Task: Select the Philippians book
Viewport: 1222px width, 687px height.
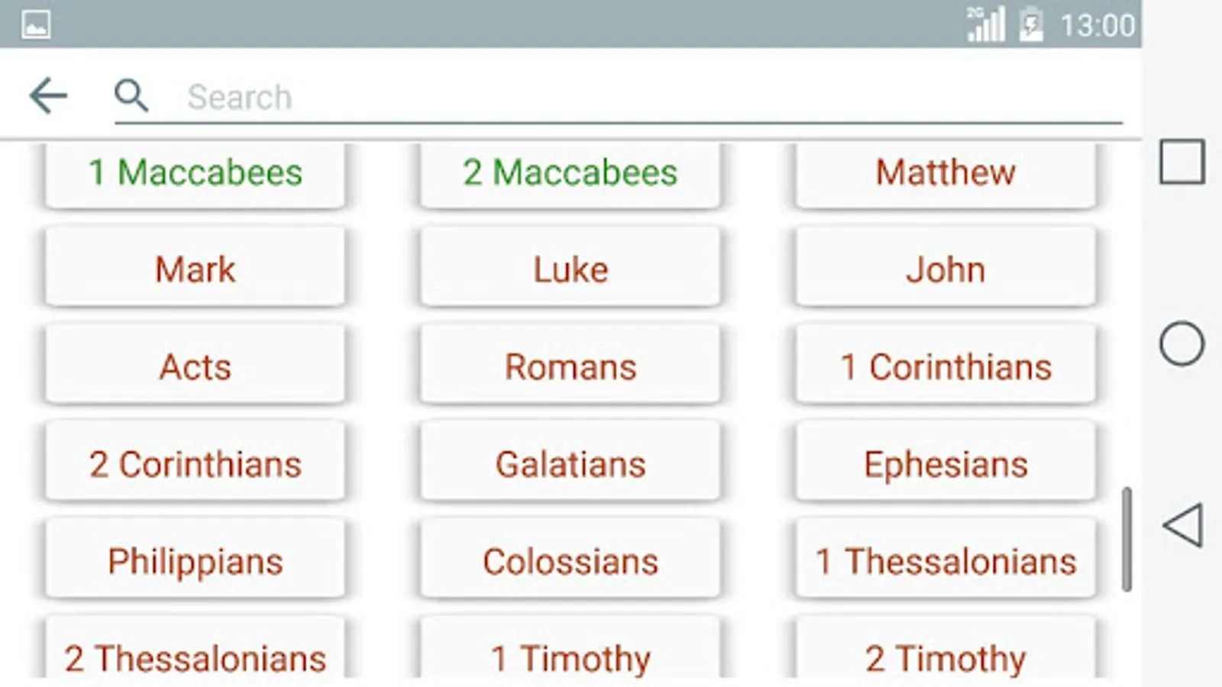Action: tap(195, 561)
